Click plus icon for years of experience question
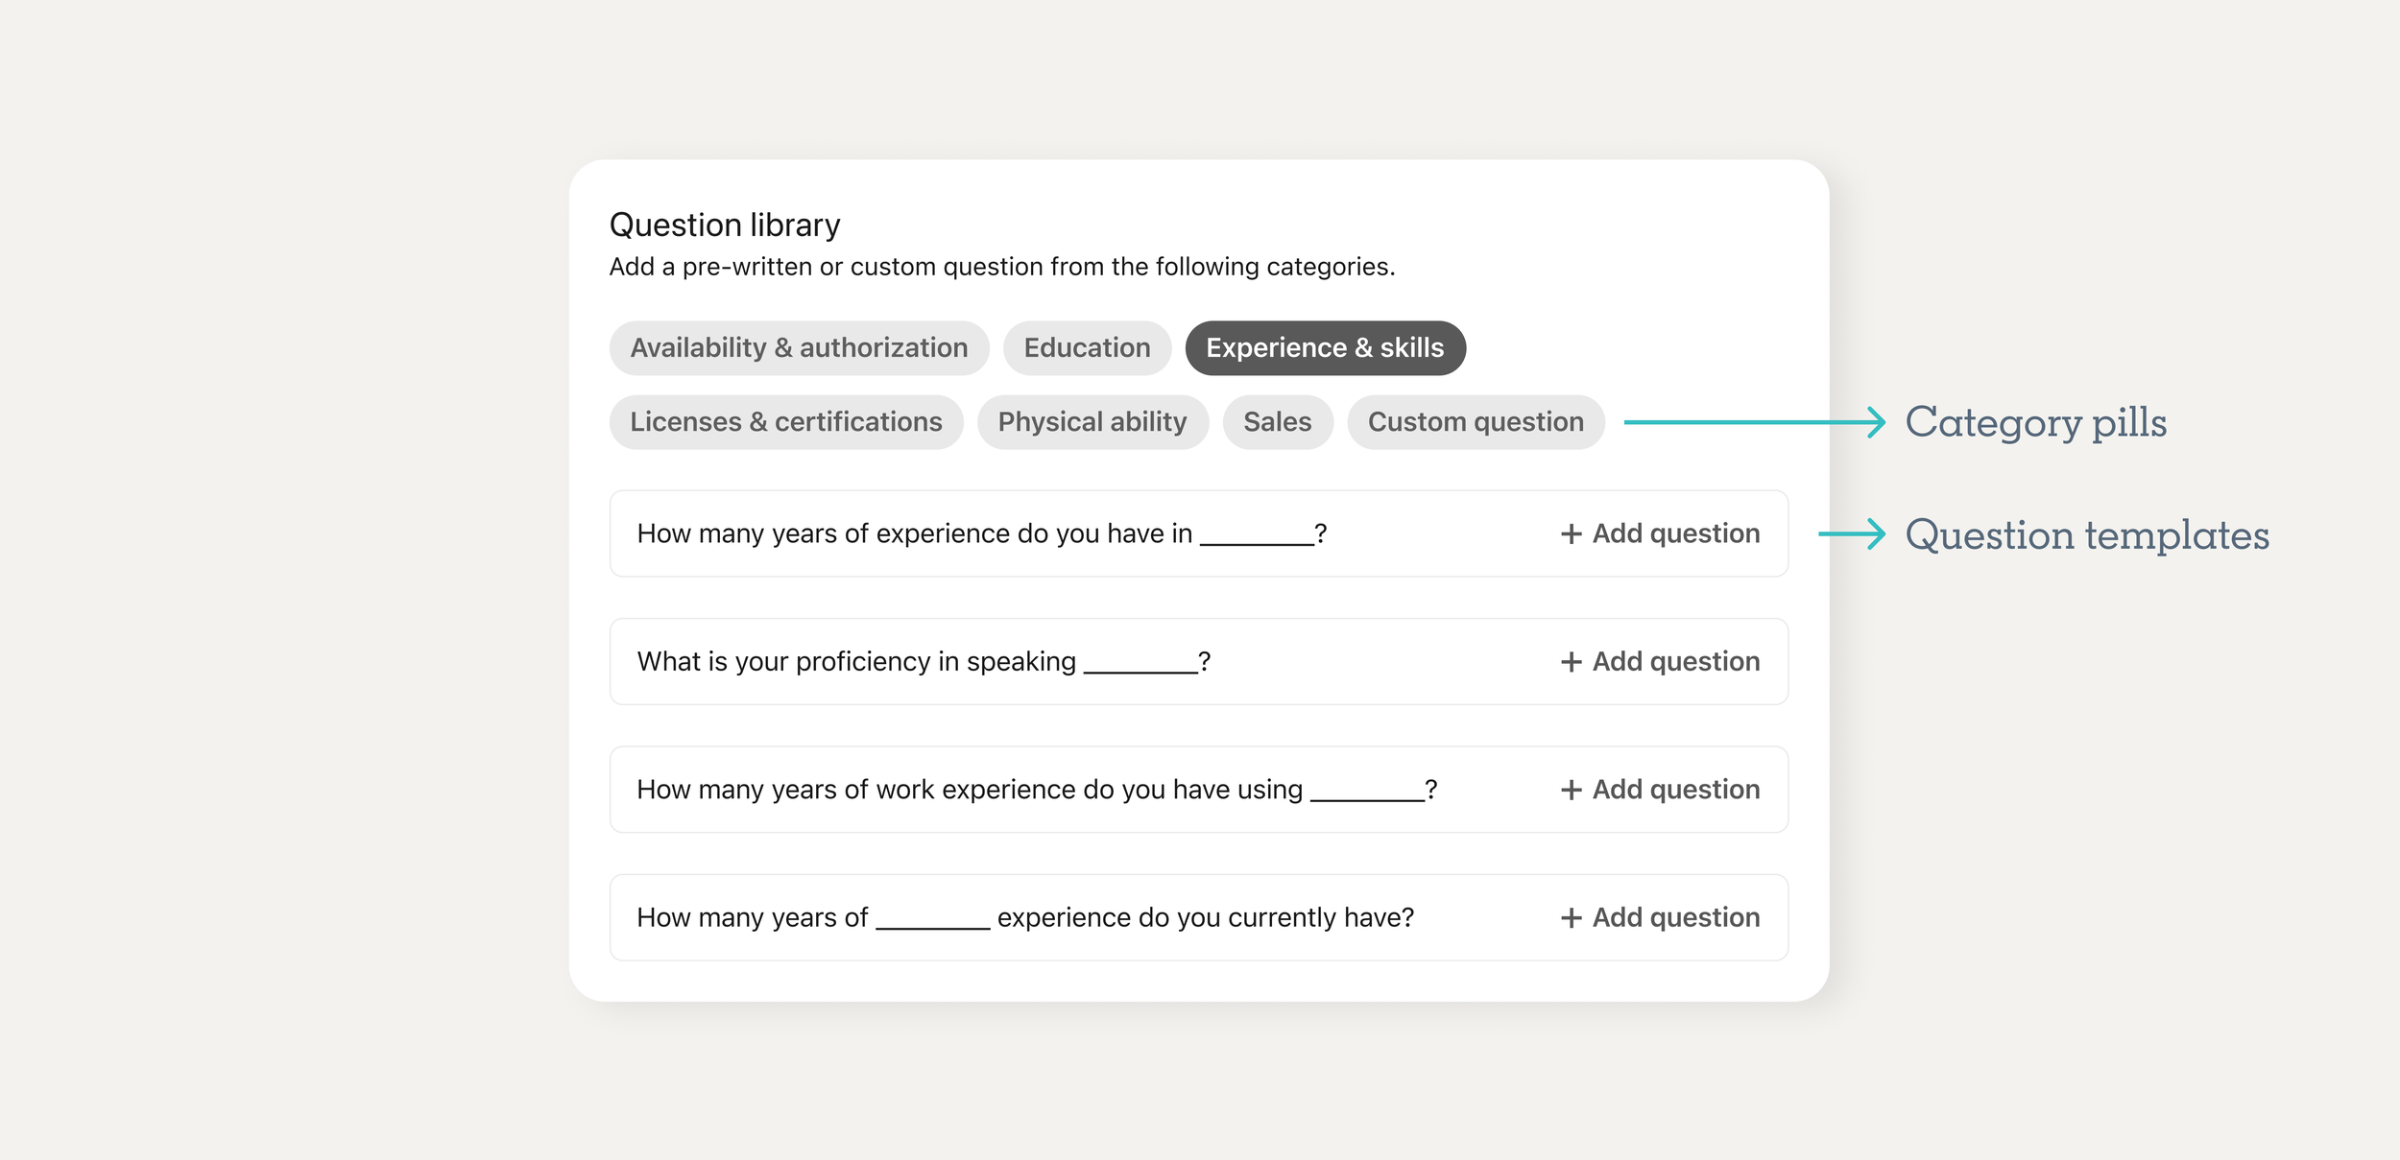 (1571, 533)
